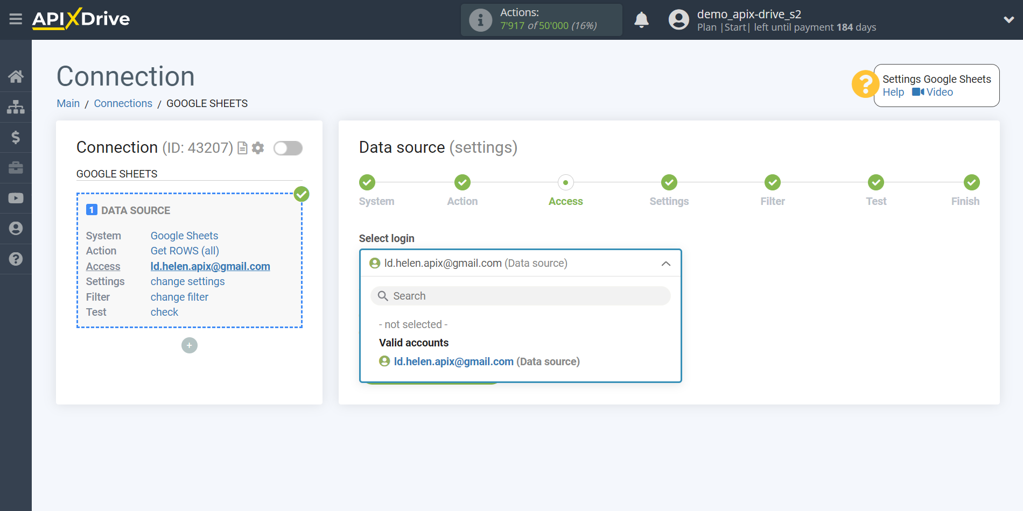Click the user avatar icon
This screenshot has width=1023, height=511.
point(678,20)
